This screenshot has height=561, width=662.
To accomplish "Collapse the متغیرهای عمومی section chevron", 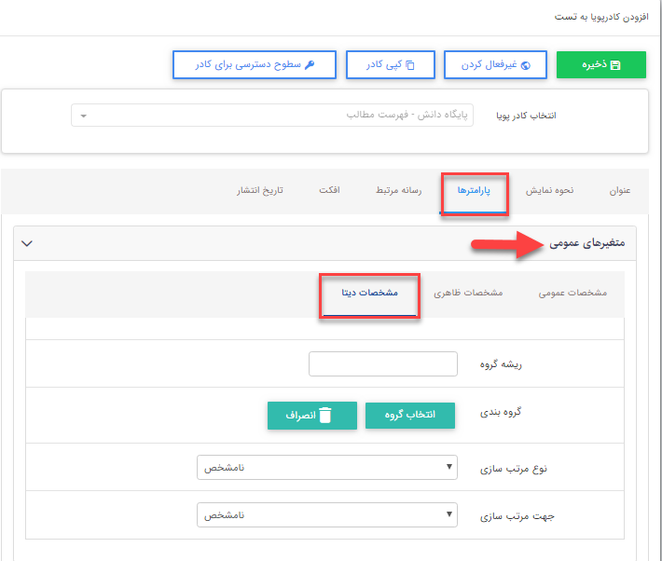I will [x=27, y=243].
